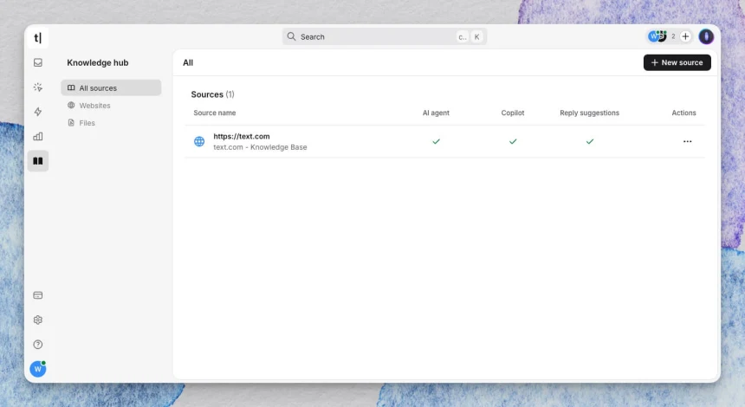The image size is (745, 407).
Task: Toggle Copilot checkmark for text.com
Action: click(x=513, y=141)
